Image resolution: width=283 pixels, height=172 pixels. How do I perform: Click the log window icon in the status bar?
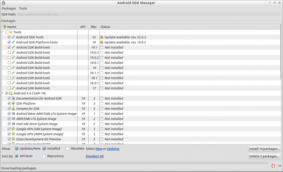(279, 166)
